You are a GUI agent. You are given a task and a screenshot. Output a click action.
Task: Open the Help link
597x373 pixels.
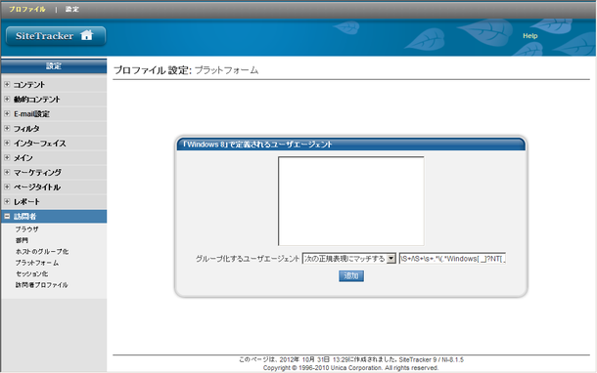tap(530, 36)
